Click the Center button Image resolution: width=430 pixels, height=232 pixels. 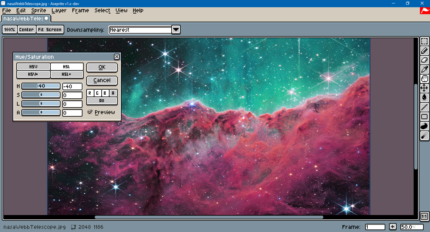click(26, 30)
